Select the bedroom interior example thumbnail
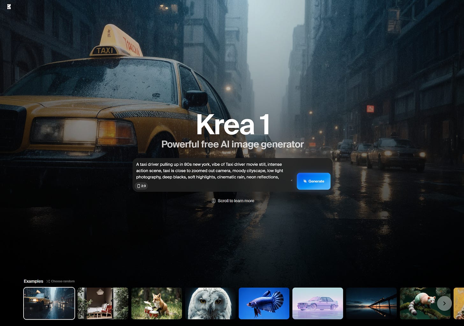This screenshot has height=326, width=464. pos(103,303)
